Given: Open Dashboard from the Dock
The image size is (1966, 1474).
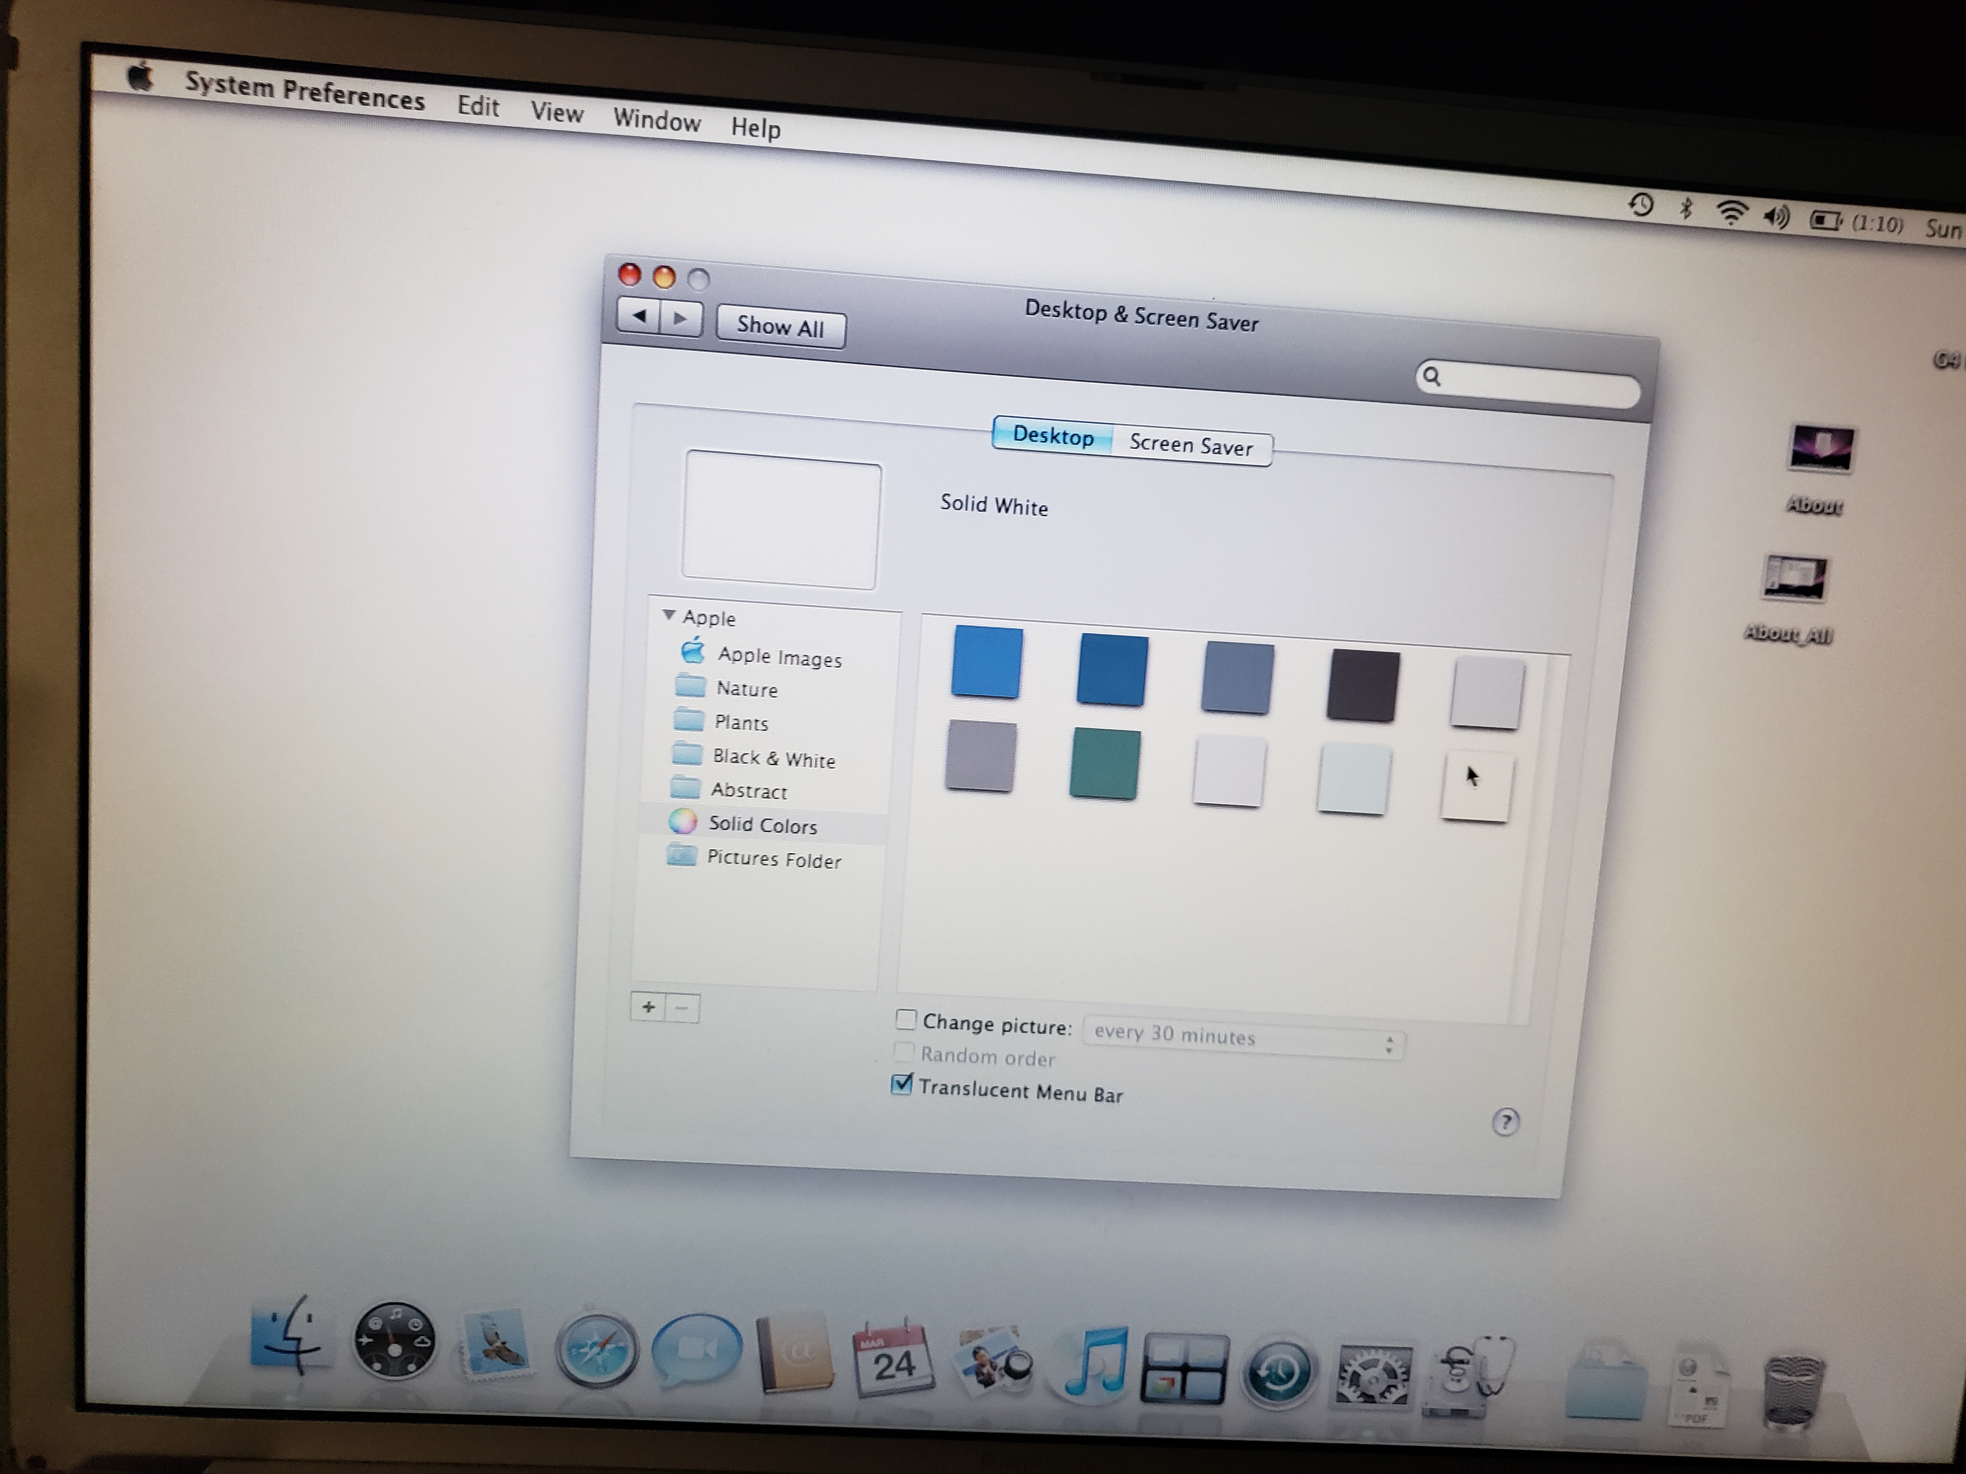Looking at the screenshot, I should [394, 1341].
